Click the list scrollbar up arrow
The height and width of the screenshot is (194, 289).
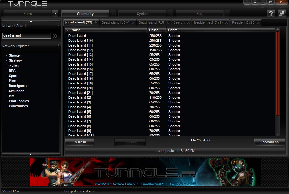(x=277, y=29)
